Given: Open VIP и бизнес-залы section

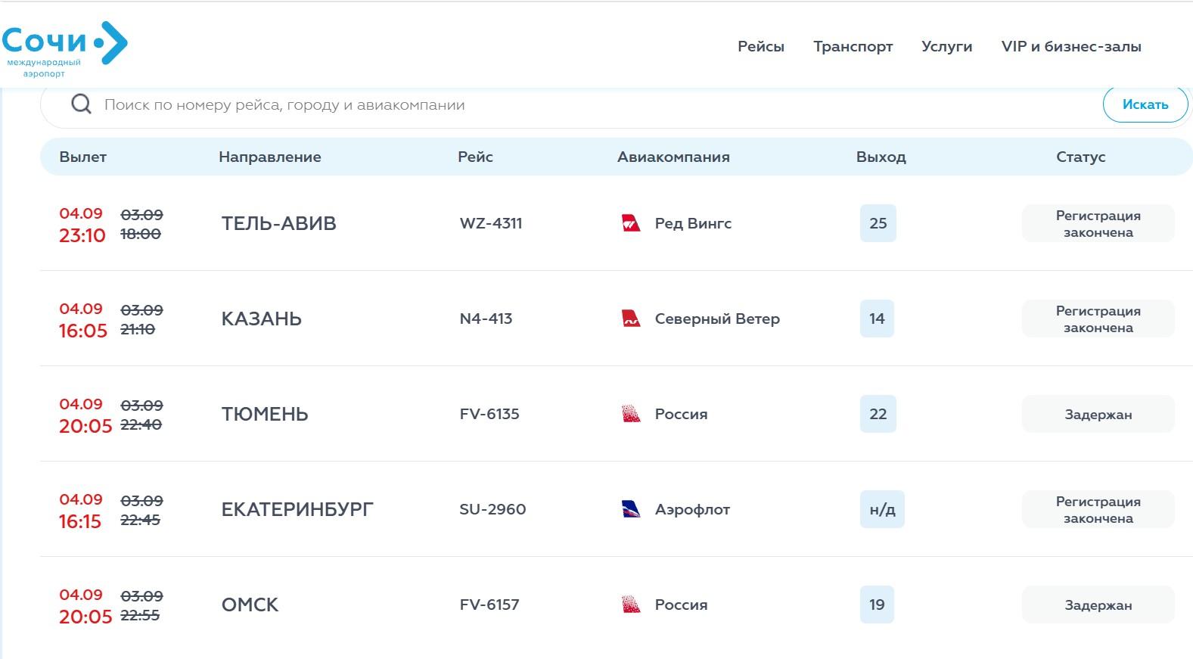Looking at the screenshot, I should [1071, 46].
